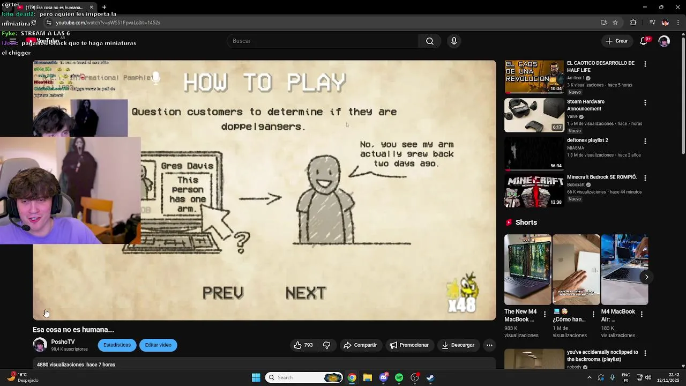
Task: Click the Crear button
Action: point(616,41)
